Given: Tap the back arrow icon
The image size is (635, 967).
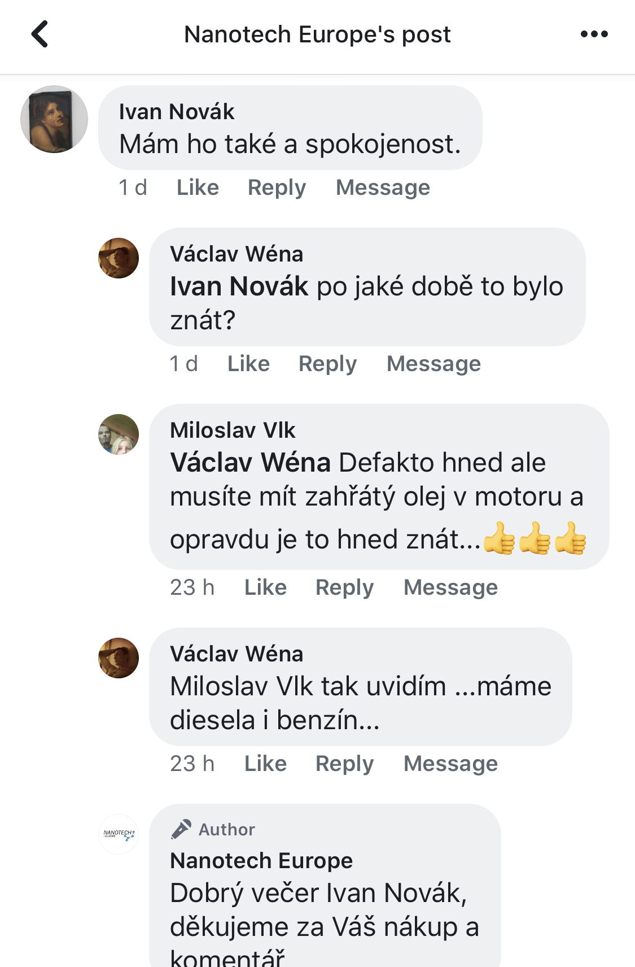Looking at the screenshot, I should 40,34.
